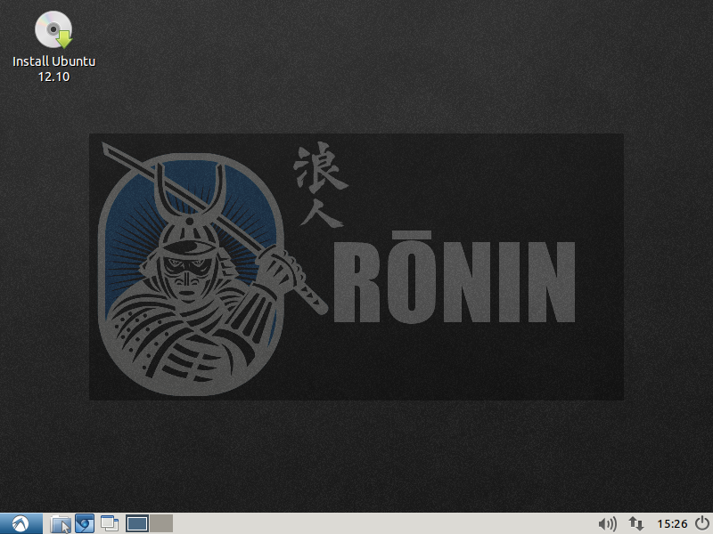Select the Install Ubuntu 12.10 disc icon
The width and height of the screenshot is (713, 534).
[x=53, y=29]
